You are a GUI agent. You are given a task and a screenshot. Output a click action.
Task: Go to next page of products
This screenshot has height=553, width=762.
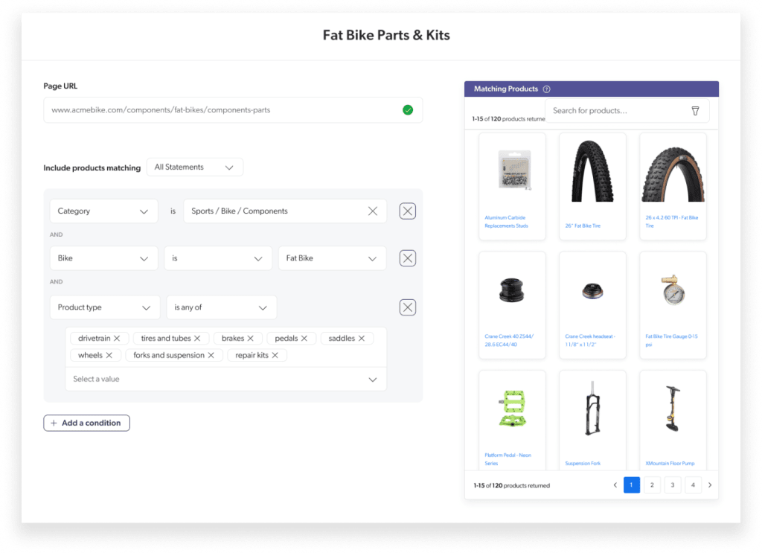(x=709, y=485)
